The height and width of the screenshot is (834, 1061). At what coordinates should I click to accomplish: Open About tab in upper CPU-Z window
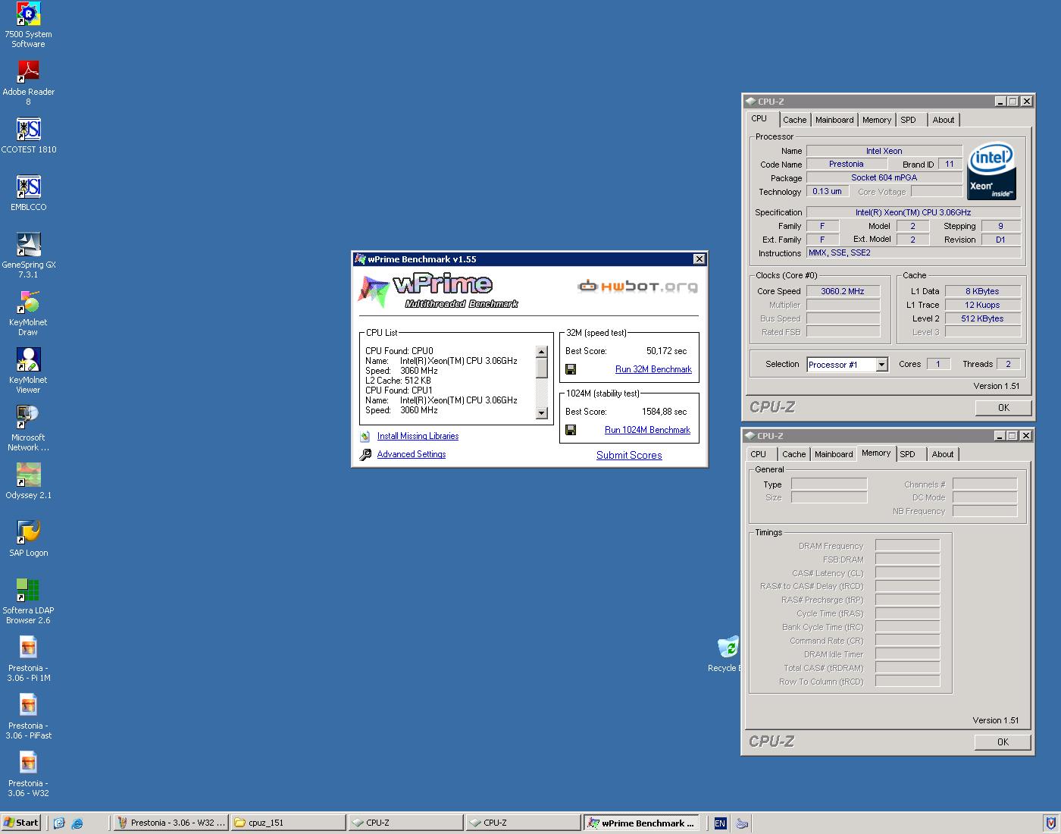point(944,120)
